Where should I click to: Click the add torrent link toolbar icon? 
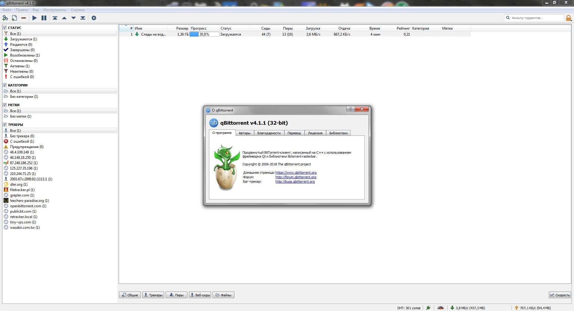[x=5, y=18]
